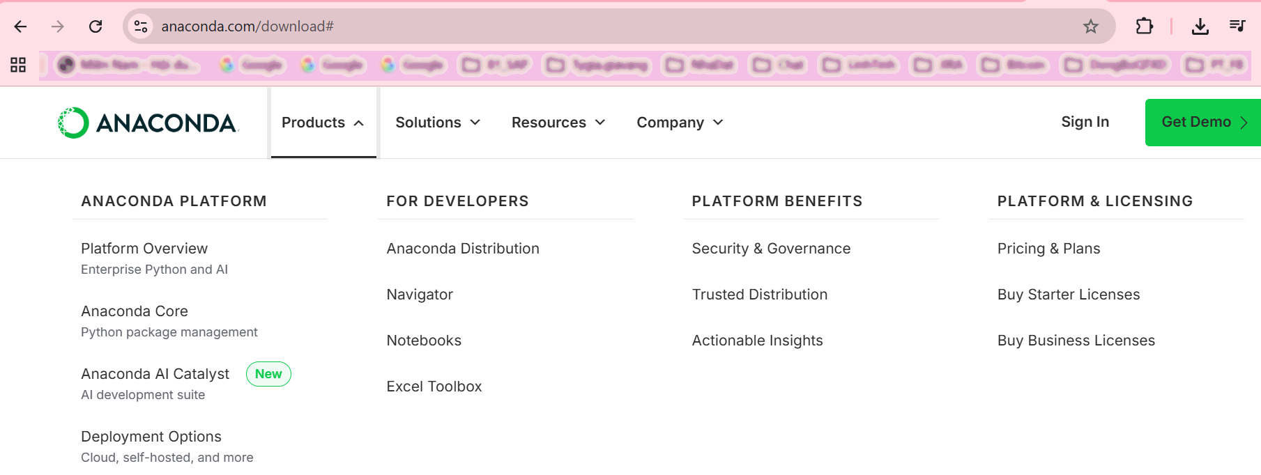The height and width of the screenshot is (475, 1261).
Task: Bookmark this page with the star icon
Action: point(1091,26)
